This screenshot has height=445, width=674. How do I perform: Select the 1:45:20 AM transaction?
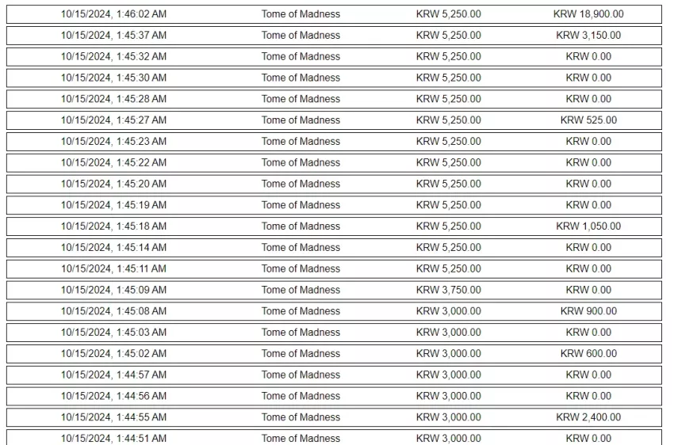coord(334,184)
